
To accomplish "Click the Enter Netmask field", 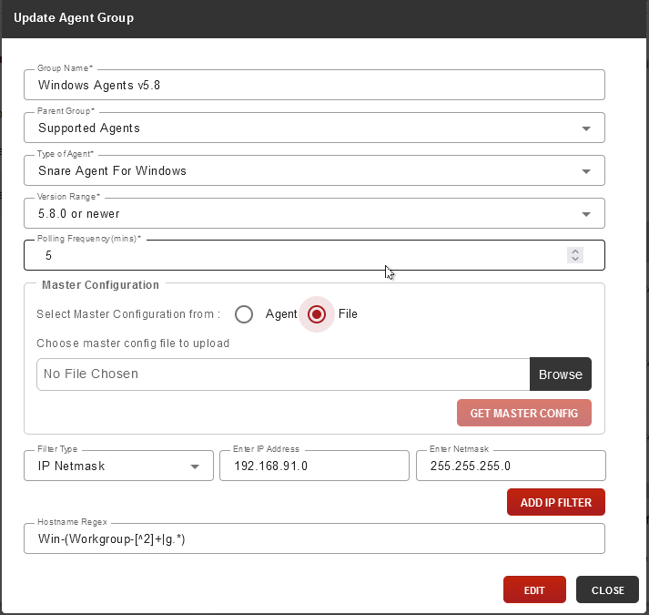I will pos(511,466).
